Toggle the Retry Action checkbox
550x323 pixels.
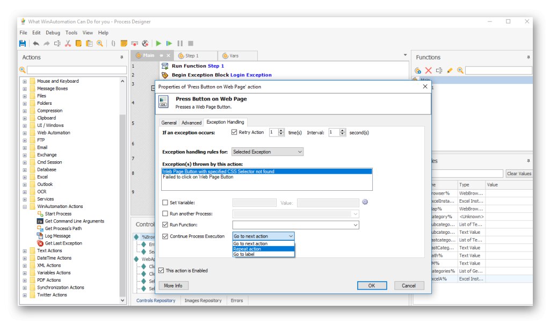(234, 132)
